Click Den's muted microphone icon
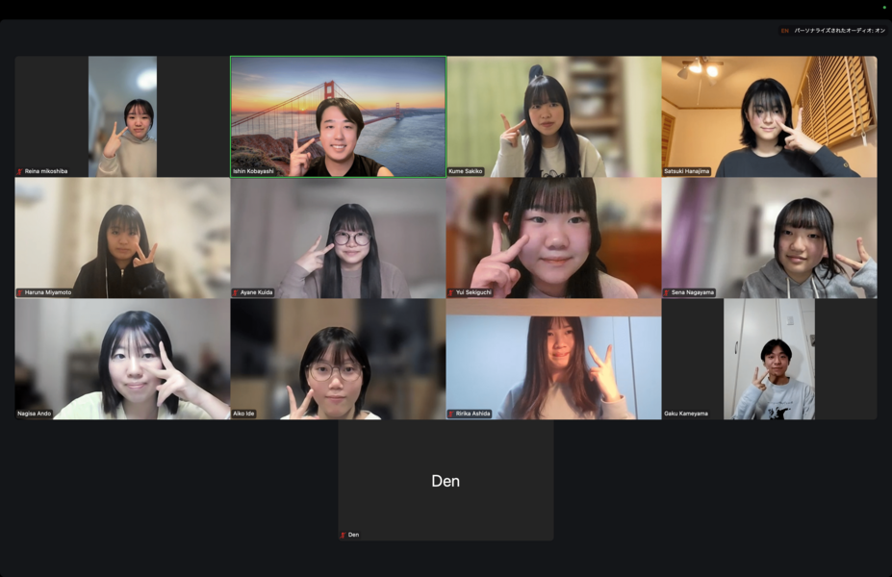This screenshot has height=577, width=892. point(344,535)
